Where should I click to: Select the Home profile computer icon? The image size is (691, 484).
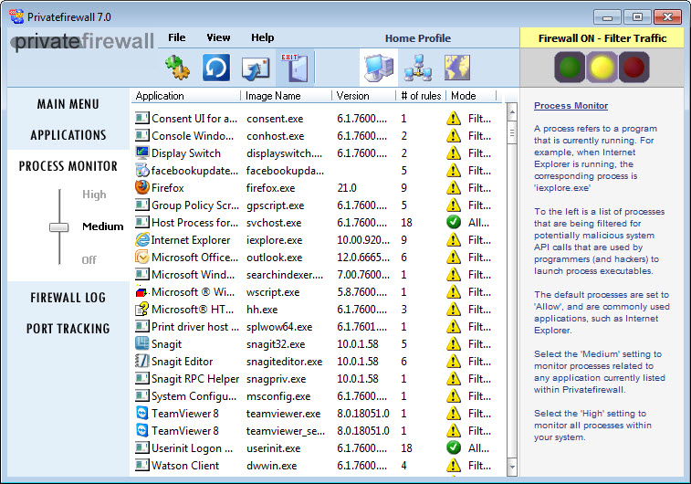[378, 68]
